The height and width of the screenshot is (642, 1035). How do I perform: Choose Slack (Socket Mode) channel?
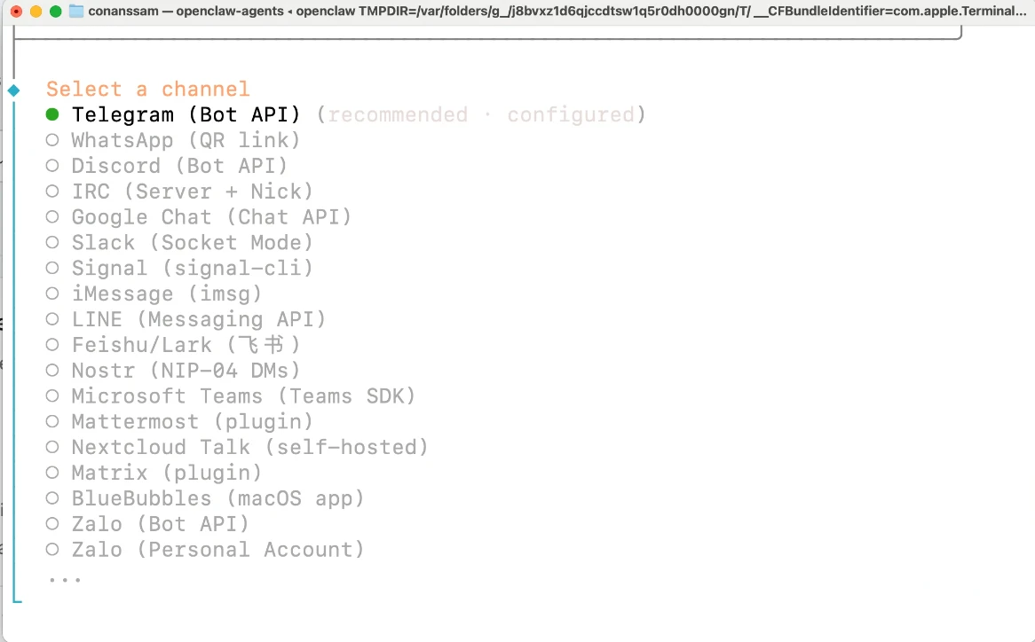[x=192, y=243]
